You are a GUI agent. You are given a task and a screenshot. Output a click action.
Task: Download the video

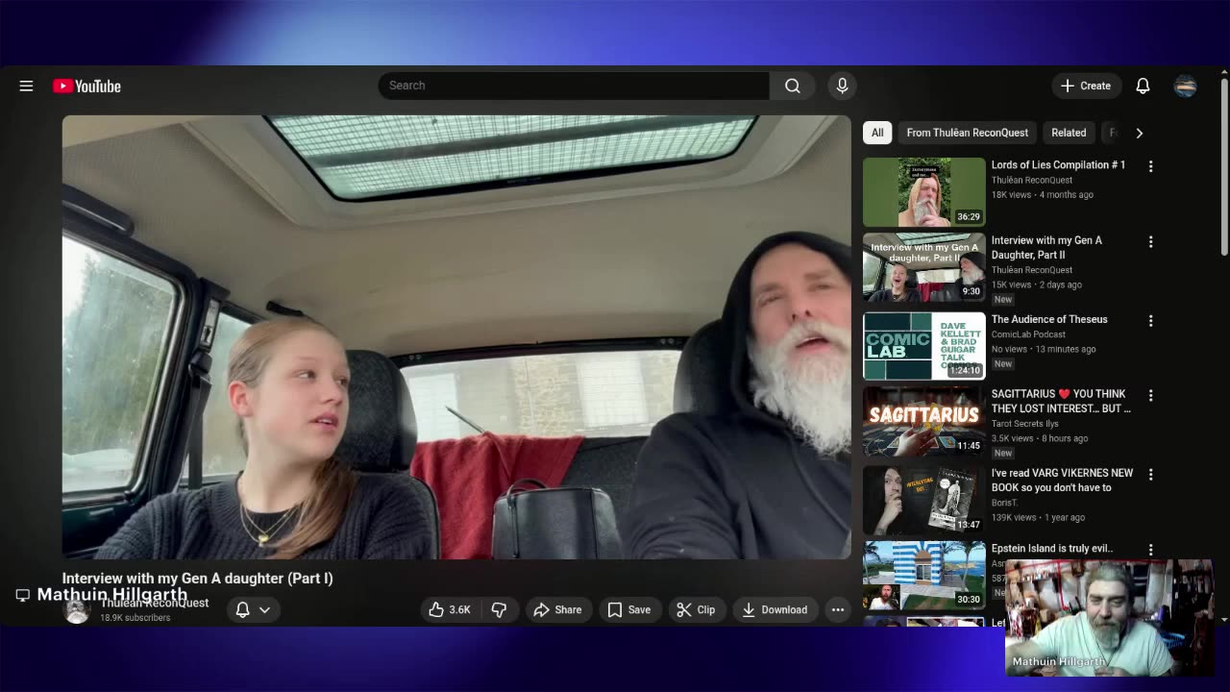click(x=775, y=609)
